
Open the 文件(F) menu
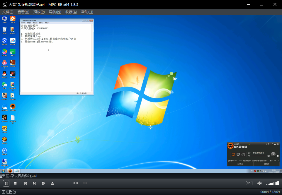point(8,12)
